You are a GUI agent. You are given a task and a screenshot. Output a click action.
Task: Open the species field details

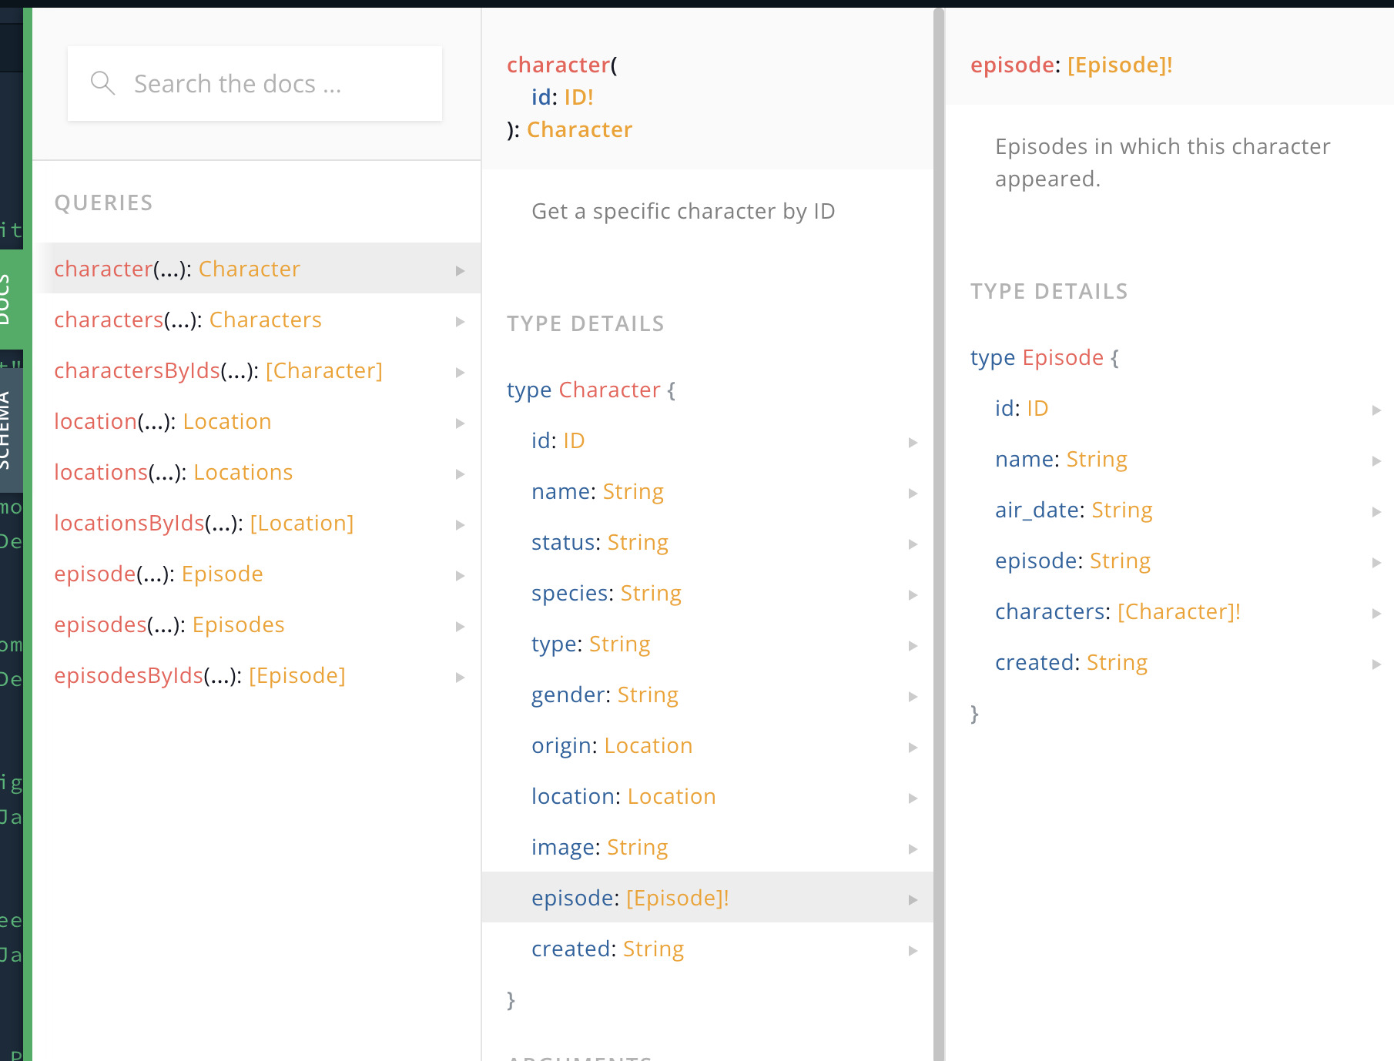click(x=568, y=592)
